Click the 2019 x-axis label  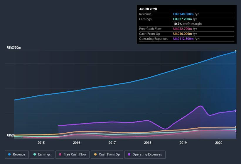[183, 143]
